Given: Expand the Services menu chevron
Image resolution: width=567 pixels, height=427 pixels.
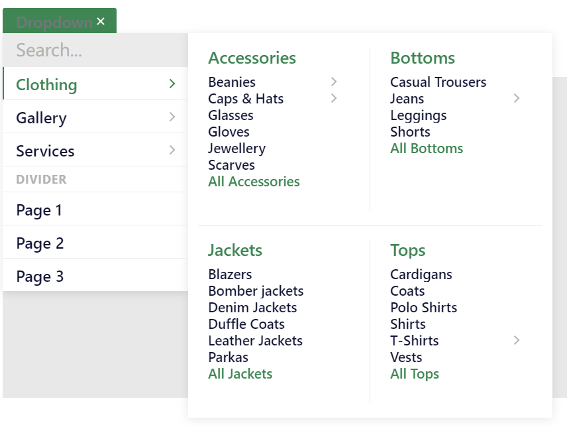Looking at the screenshot, I should pos(172,150).
